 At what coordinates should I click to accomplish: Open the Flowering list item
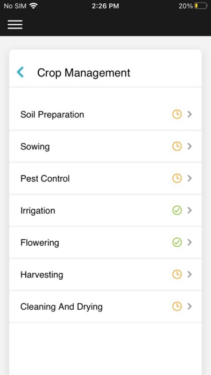click(105, 242)
